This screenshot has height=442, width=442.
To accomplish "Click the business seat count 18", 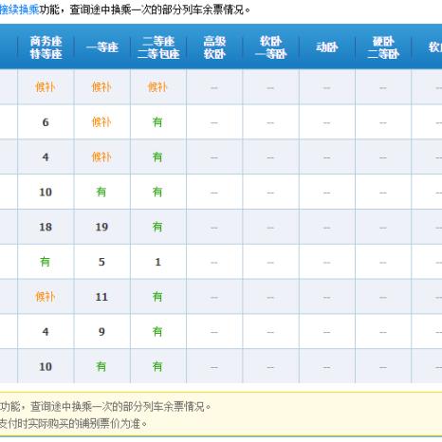I will pyautogui.click(x=46, y=227).
